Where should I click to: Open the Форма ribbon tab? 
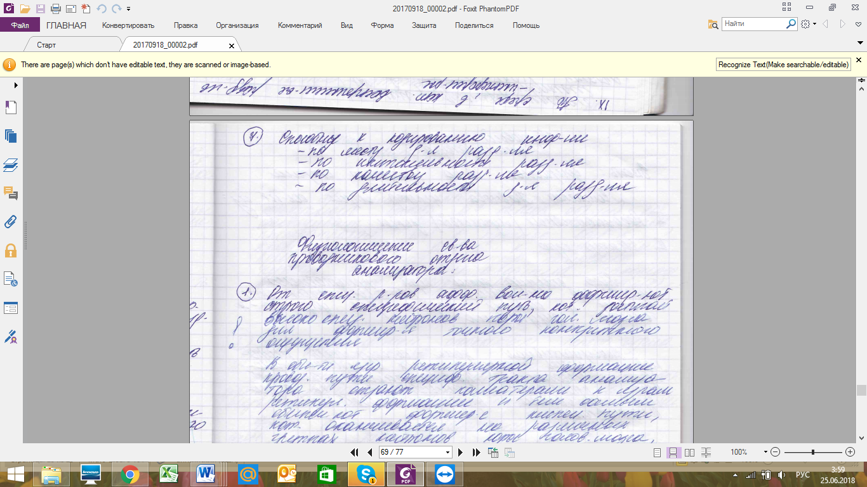point(383,25)
